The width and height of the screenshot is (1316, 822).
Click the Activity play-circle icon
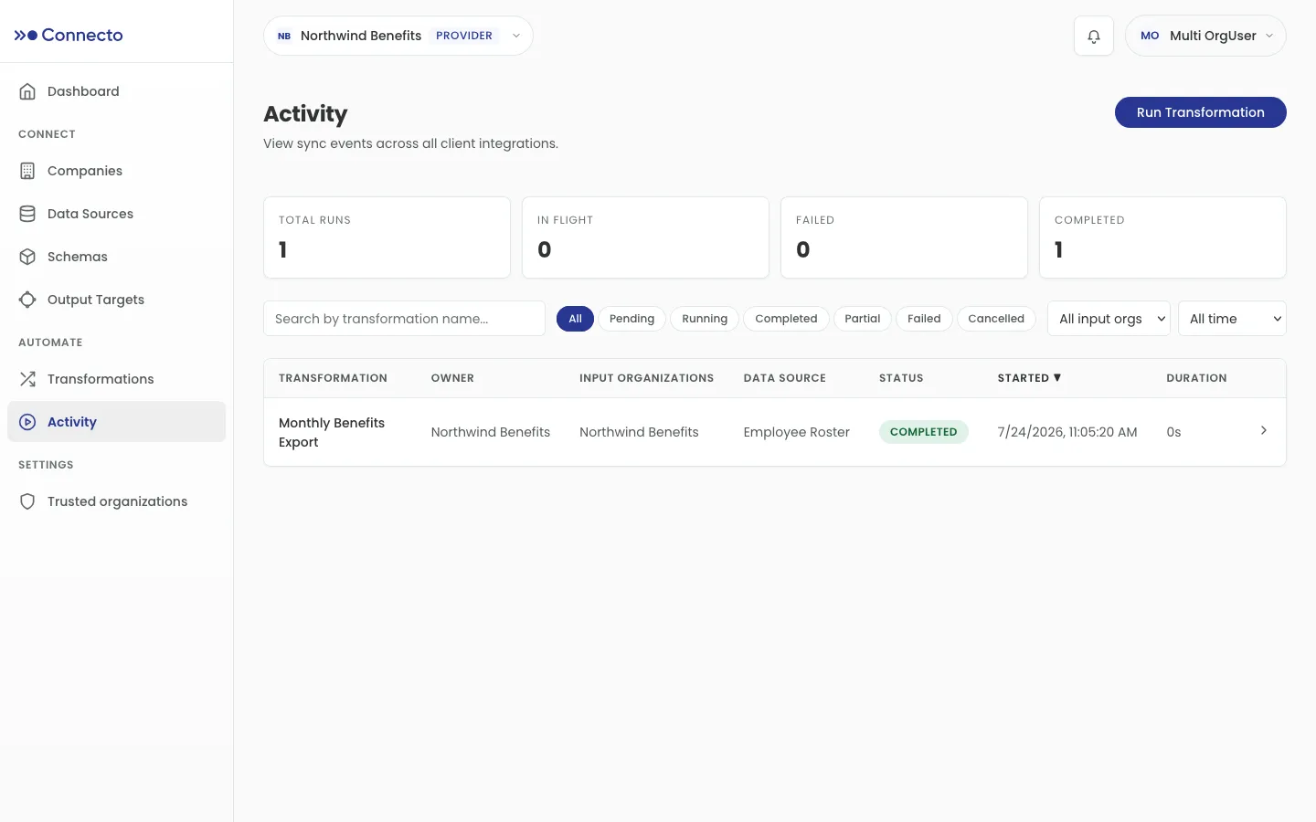coord(27,422)
